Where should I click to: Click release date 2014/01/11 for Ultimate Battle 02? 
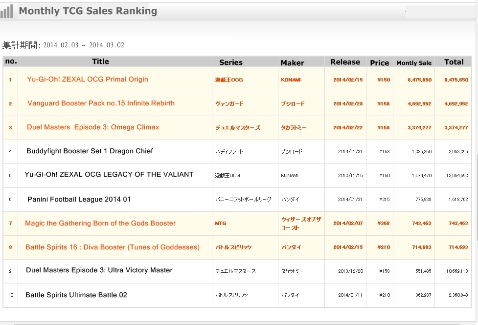coord(350,295)
